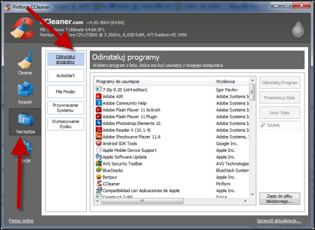Click the Przemianuj Wpis button
Image resolution: width=315 pixels, height=230 pixels.
coord(280,97)
